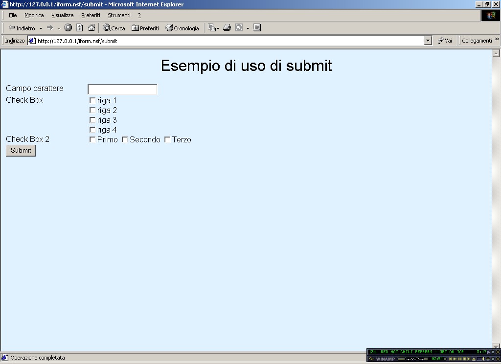The width and height of the screenshot is (501, 364).
Task: Check the Terzo option
Action: pos(167,139)
